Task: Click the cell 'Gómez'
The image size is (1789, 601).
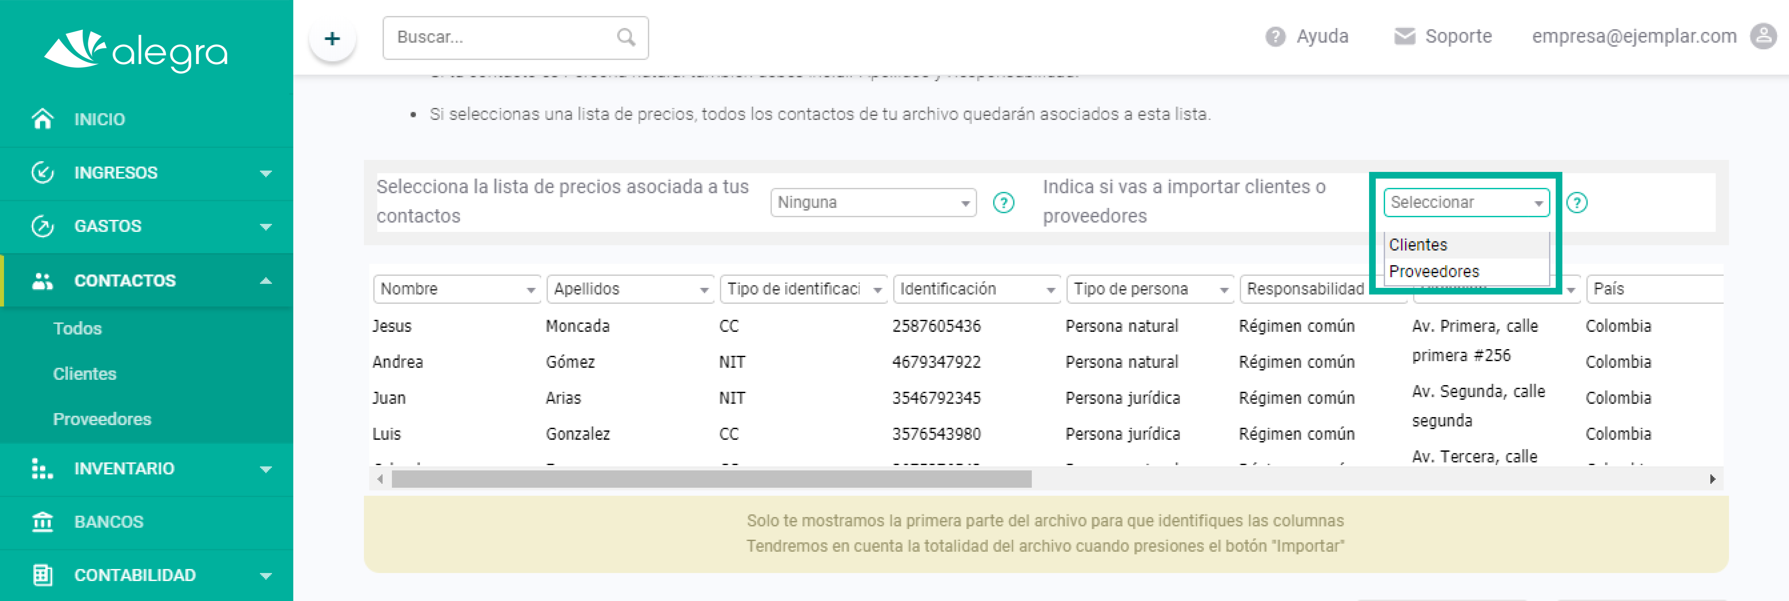Action: [570, 362]
